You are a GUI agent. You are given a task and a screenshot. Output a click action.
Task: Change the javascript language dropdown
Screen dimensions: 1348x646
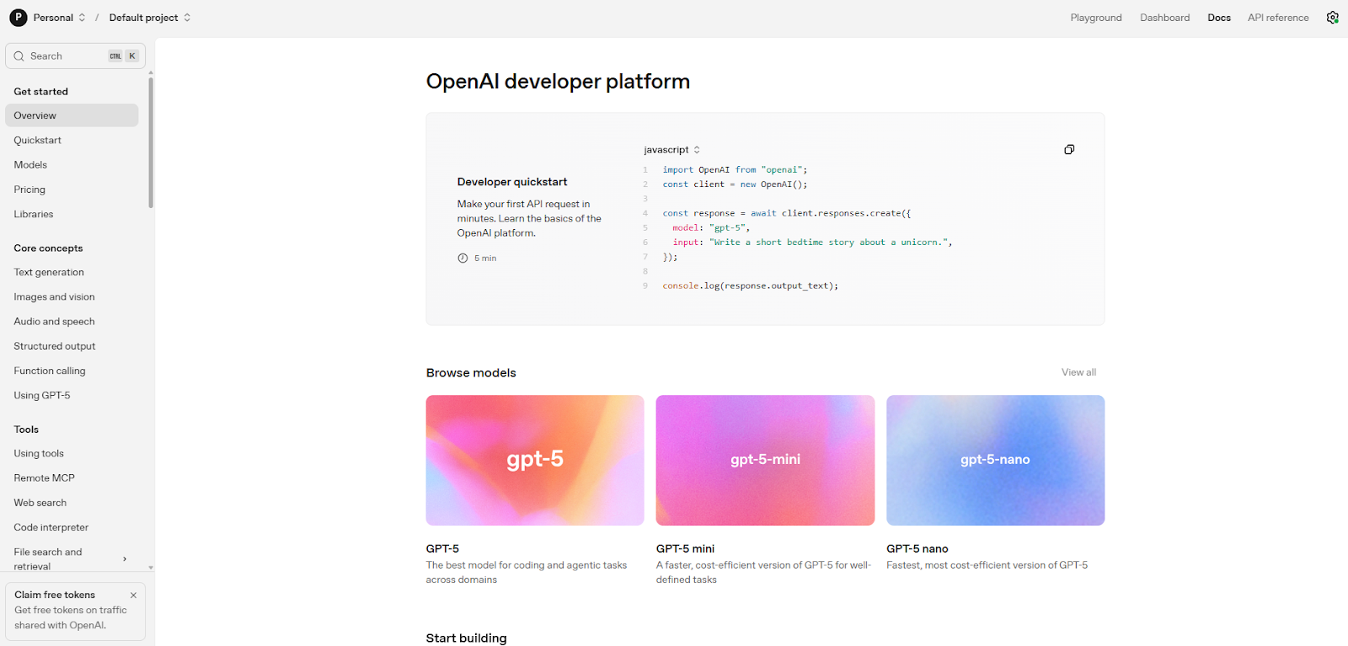click(672, 150)
